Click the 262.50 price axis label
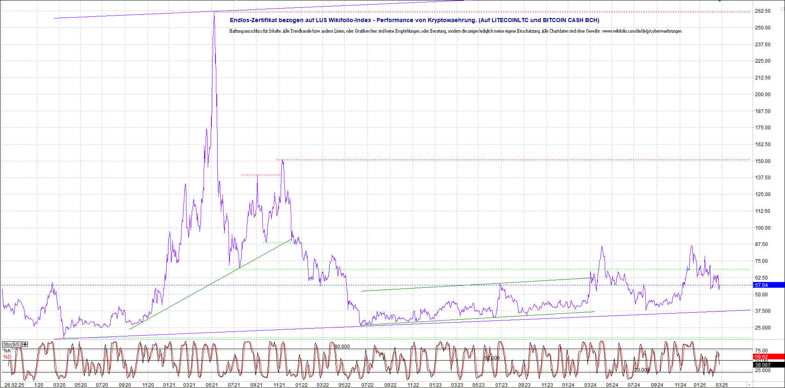The width and height of the screenshot is (785, 388). [762, 11]
